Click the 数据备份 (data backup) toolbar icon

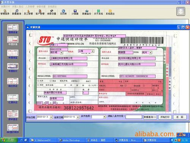(87, 12)
